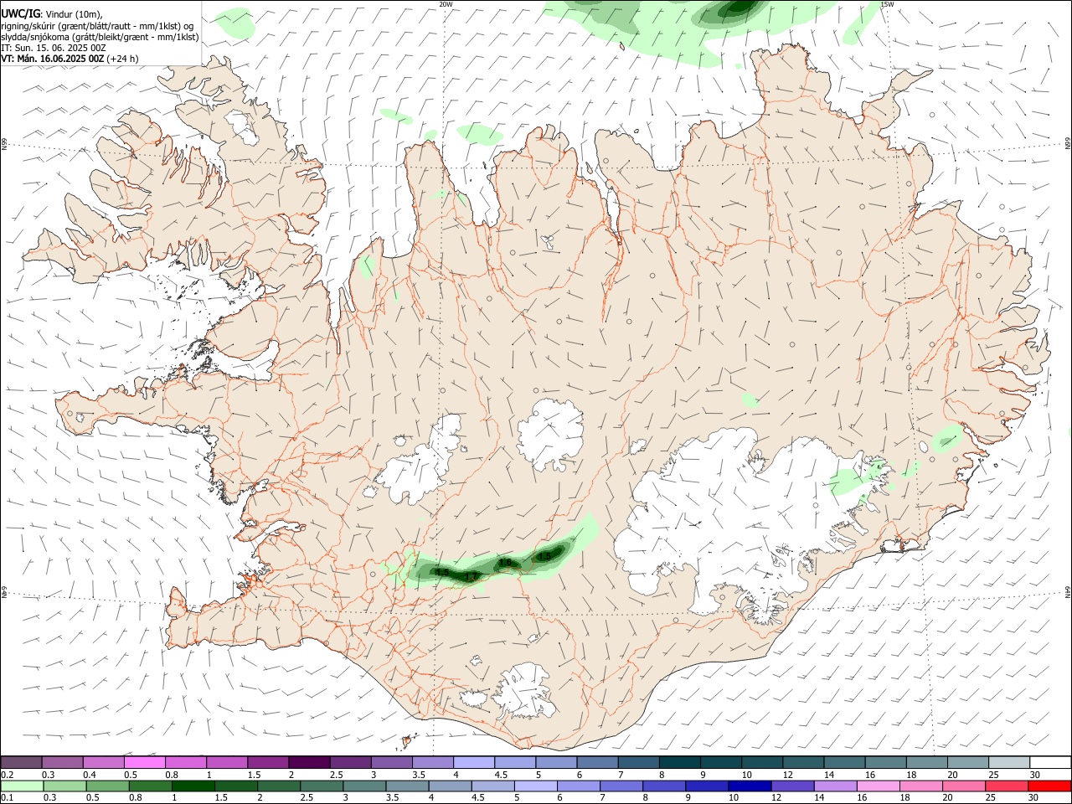Image resolution: width=1072 pixels, height=804 pixels.
Task: Select the light pink 16 swatch in lower legend
Action: 878,786
